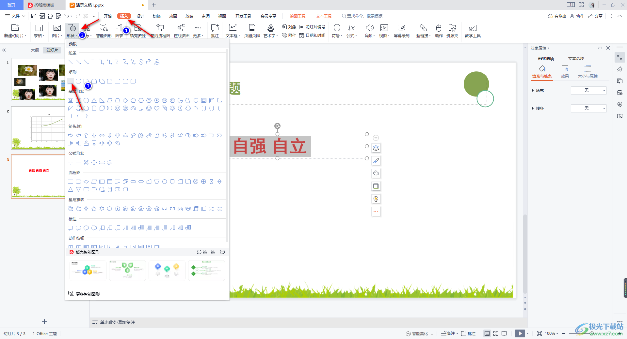Click first 稻壳智能图形 template thumbnail
Viewport: 627px width, 339px height.
pos(88,270)
